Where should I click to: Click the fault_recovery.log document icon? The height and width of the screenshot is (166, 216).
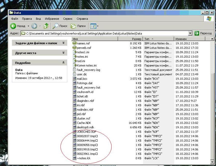(x=75, y=70)
